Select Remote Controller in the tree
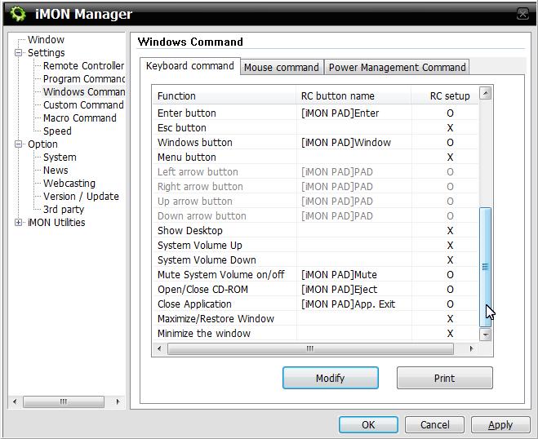The width and height of the screenshot is (538, 439). [83, 66]
